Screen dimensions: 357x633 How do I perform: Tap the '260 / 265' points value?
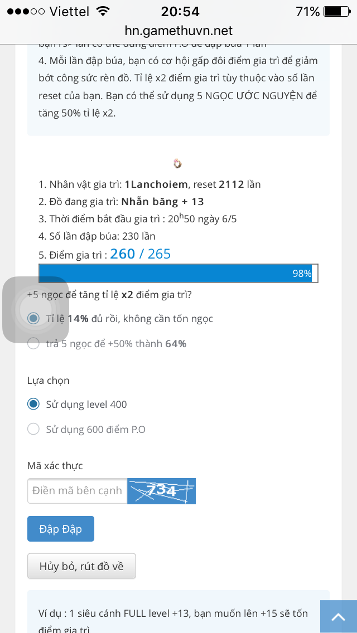(x=141, y=254)
